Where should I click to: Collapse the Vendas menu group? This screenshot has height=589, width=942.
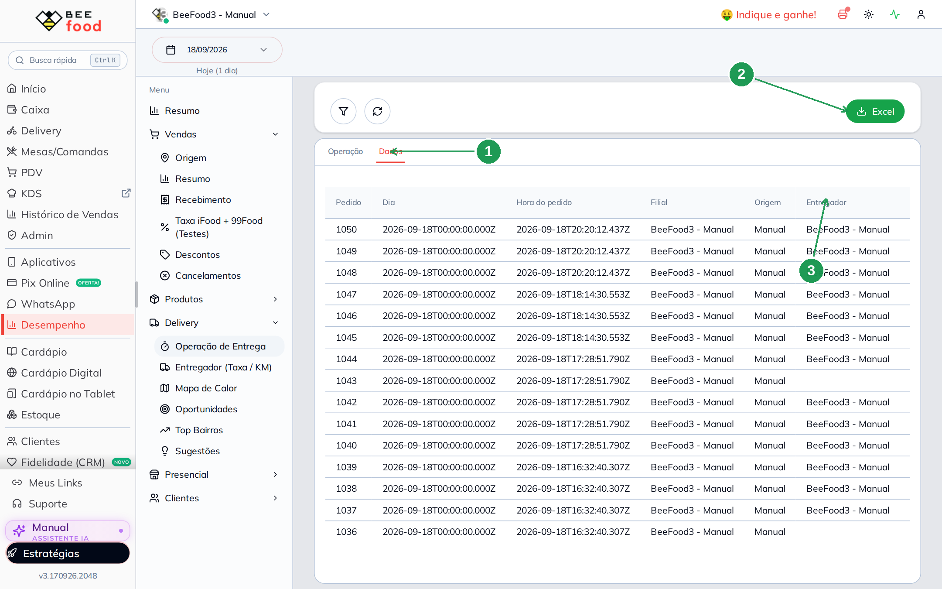point(214,134)
